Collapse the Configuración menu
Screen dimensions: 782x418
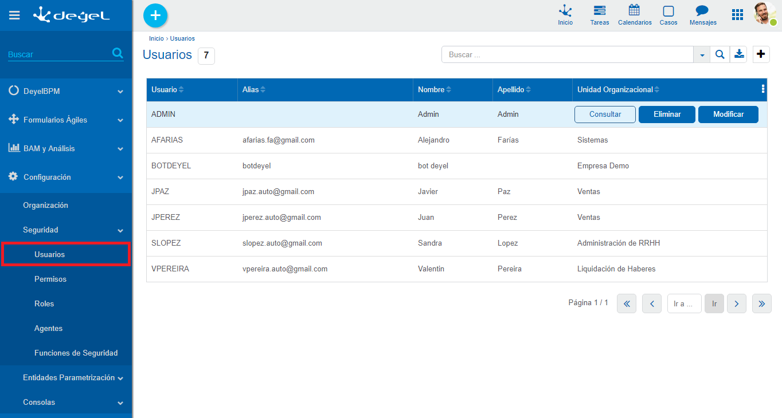coord(66,177)
